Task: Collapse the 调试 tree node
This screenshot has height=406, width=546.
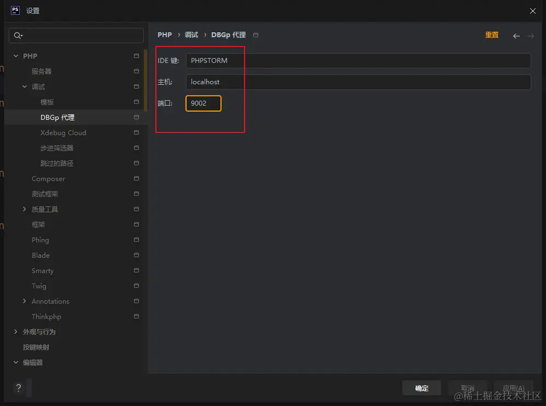Action: [25, 86]
